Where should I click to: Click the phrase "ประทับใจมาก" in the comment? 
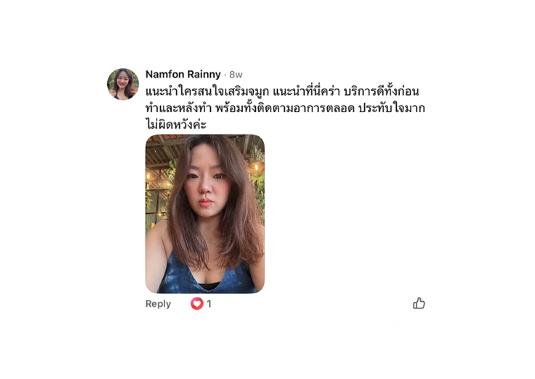coord(391,108)
